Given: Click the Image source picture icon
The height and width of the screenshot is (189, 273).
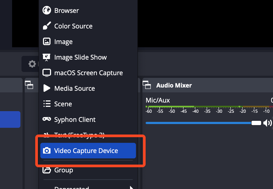Looking at the screenshot, I should pyautogui.click(x=47, y=42).
